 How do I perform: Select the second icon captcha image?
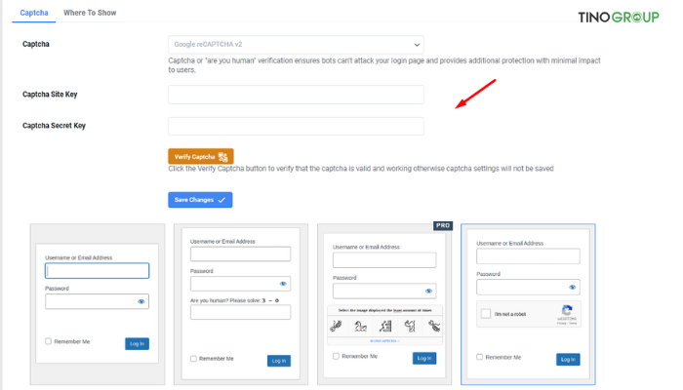[x=360, y=326]
